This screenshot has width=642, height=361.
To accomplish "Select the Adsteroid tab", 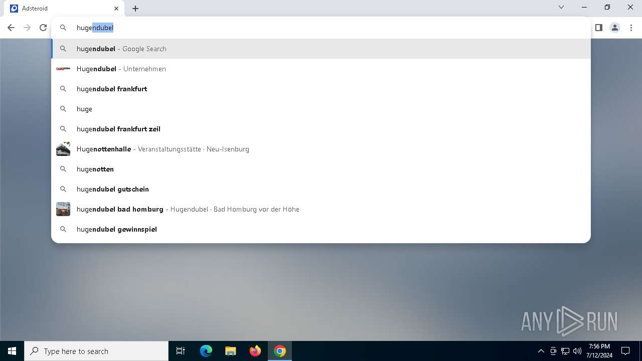I will click(x=65, y=9).
